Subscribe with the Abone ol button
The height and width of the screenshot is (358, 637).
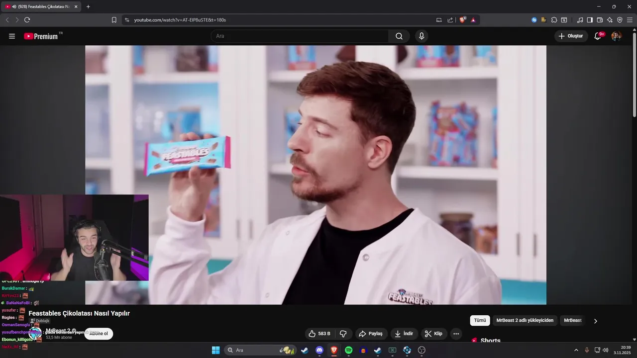(99, 334)
